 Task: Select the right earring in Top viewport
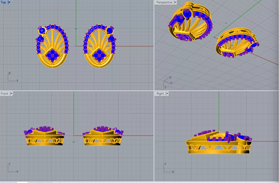pos(100,46)
